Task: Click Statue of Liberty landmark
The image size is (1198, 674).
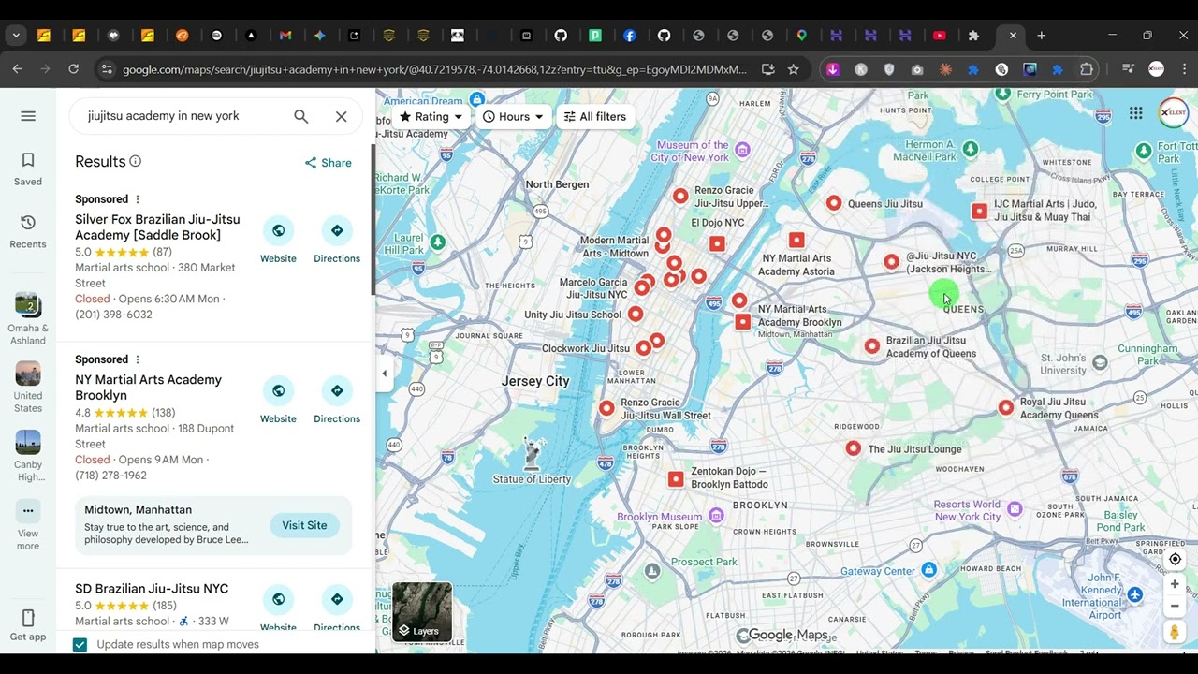Action: [532, 456]
